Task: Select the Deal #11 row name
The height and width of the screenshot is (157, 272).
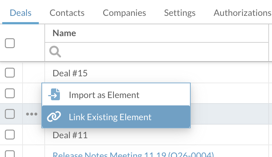Action: (x=70, y=135)
